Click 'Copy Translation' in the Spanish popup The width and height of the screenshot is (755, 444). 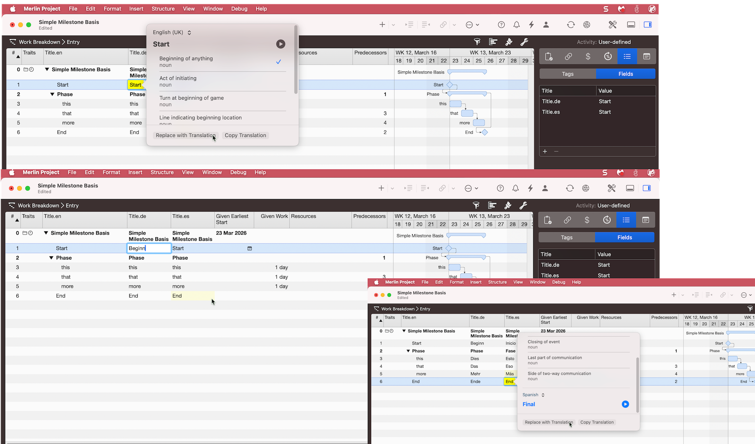point(597,422)
